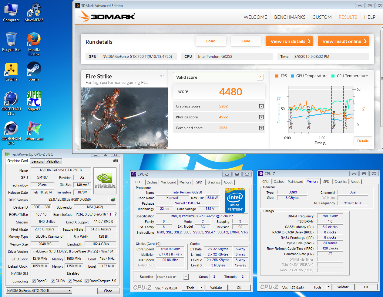Image resolution: width=383 pixels, height=297 pixels.
Task: Switch to the BENCHMARKS tab in 3DMark
Action: pos(290,17)
